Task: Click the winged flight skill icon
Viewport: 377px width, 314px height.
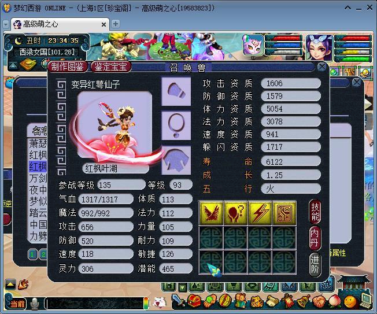Action: coord(210,213)
